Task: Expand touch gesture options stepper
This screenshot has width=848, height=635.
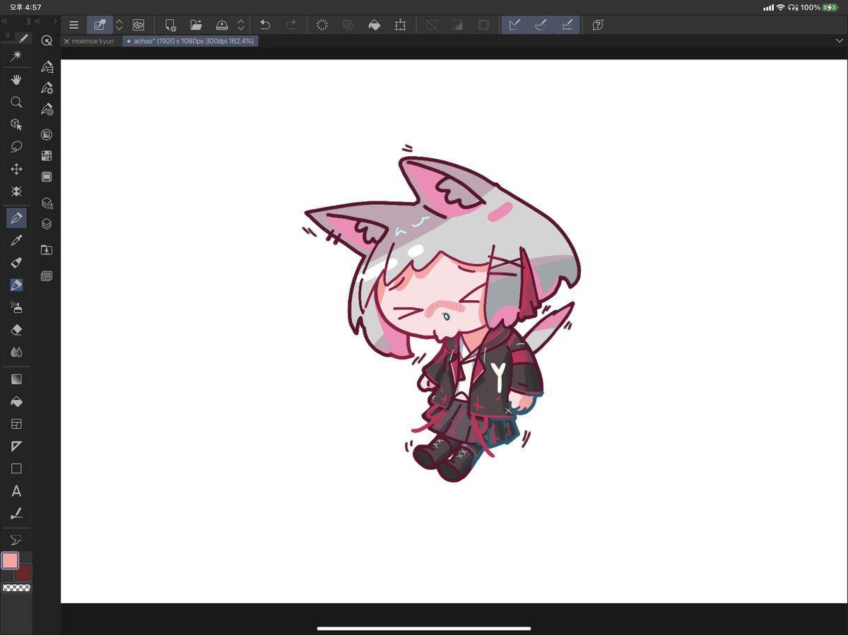Action: coord(119,25)
